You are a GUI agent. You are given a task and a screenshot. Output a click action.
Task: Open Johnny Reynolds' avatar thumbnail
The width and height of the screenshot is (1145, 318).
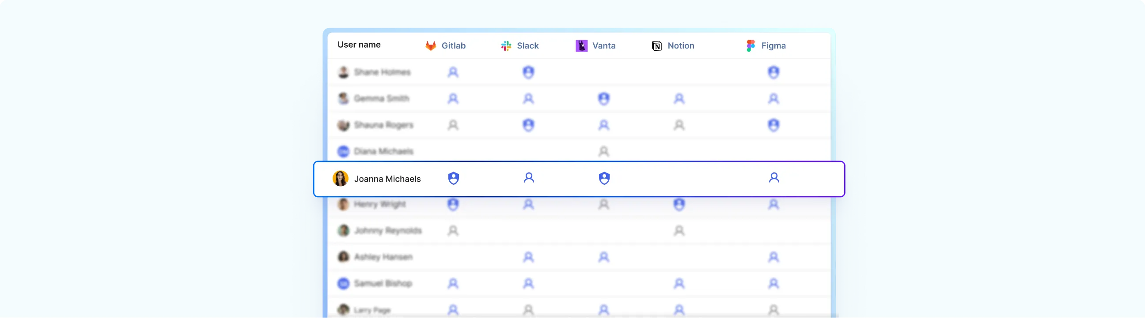coord(343,231)
